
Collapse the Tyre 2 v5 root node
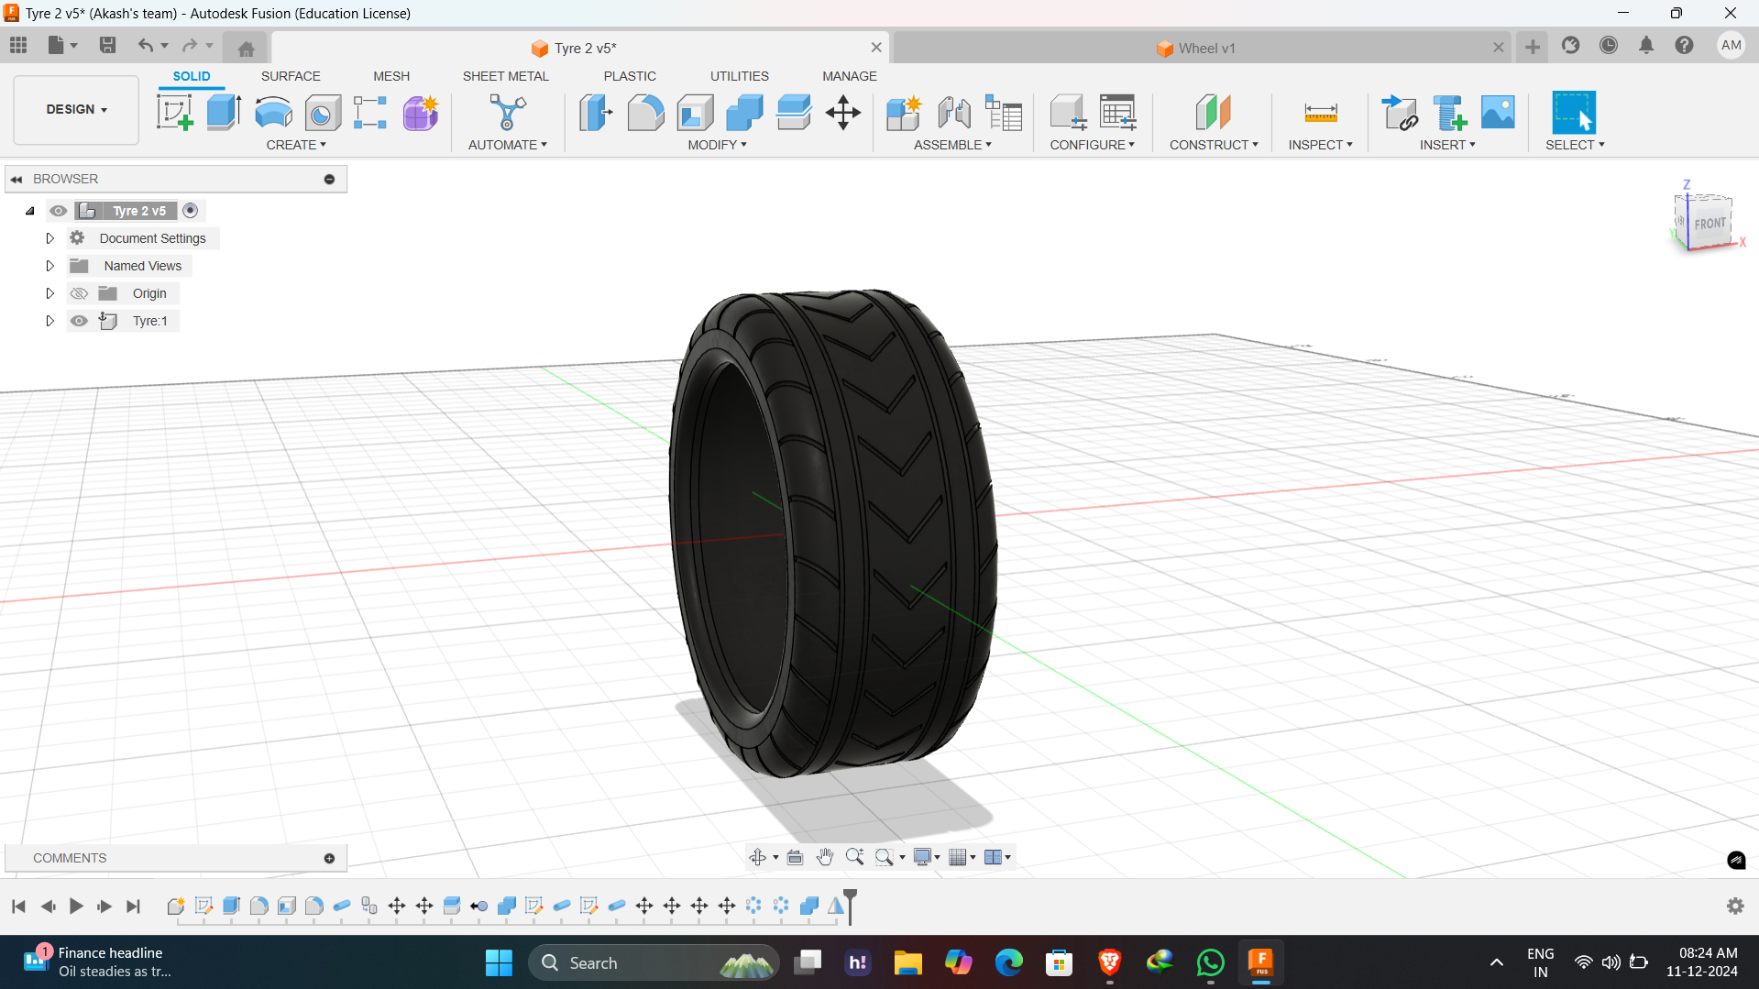pyautogui.click(x=30, y=211)
